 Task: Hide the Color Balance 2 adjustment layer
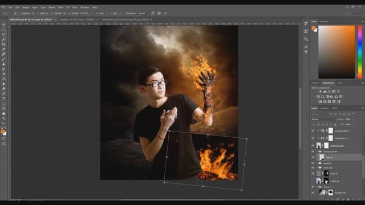point(313,138)
